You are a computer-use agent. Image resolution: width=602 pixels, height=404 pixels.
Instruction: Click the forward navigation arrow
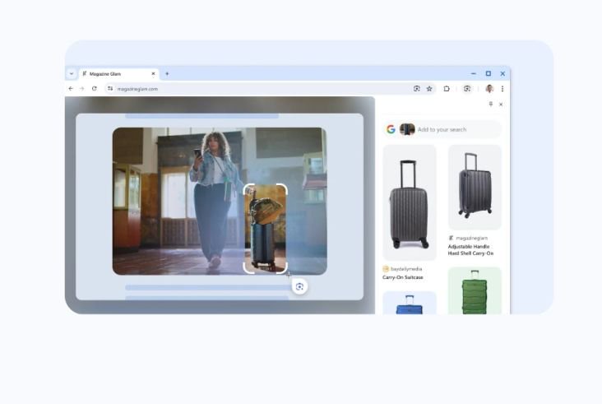point(81,89)
